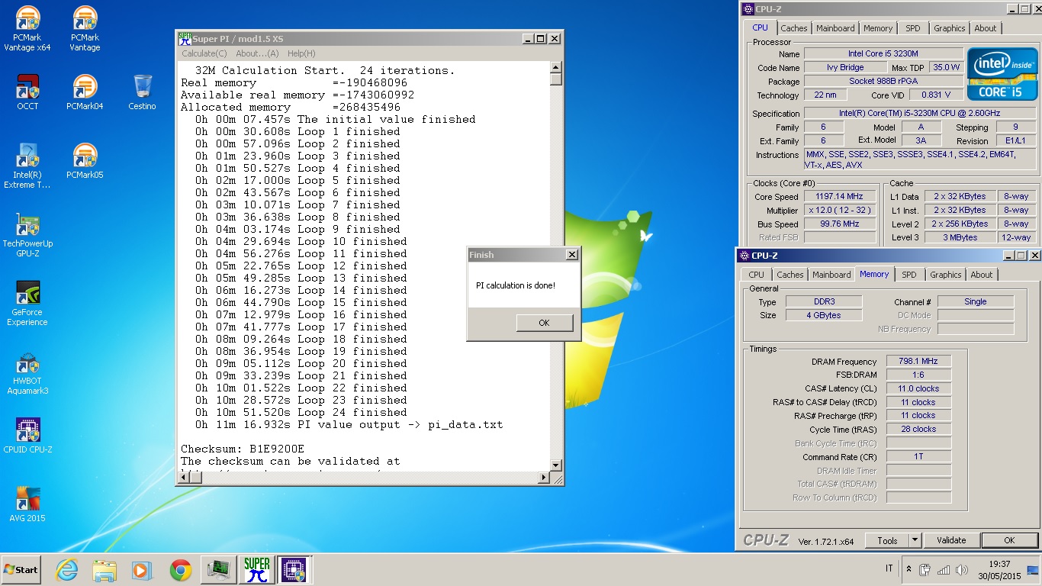1042x586 pixels.
Task: Click the Loop 24 finished line
Action: click(301, 412)
